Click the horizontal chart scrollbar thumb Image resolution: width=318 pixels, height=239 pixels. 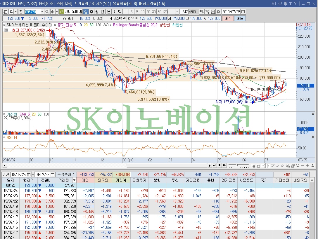click(167, 166)
